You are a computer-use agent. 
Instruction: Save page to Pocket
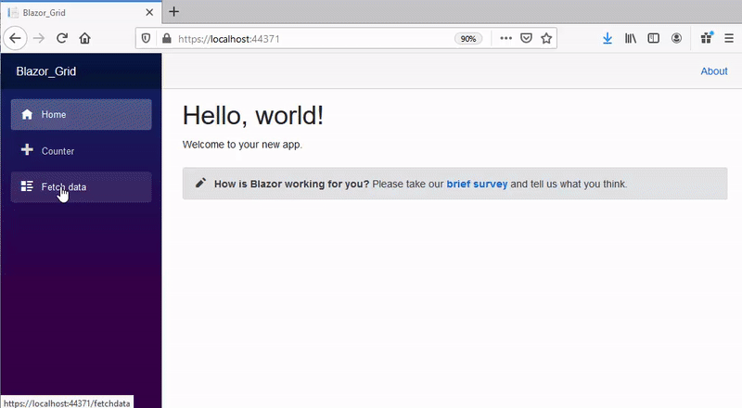pyautogui.click(x=526, y=38)
